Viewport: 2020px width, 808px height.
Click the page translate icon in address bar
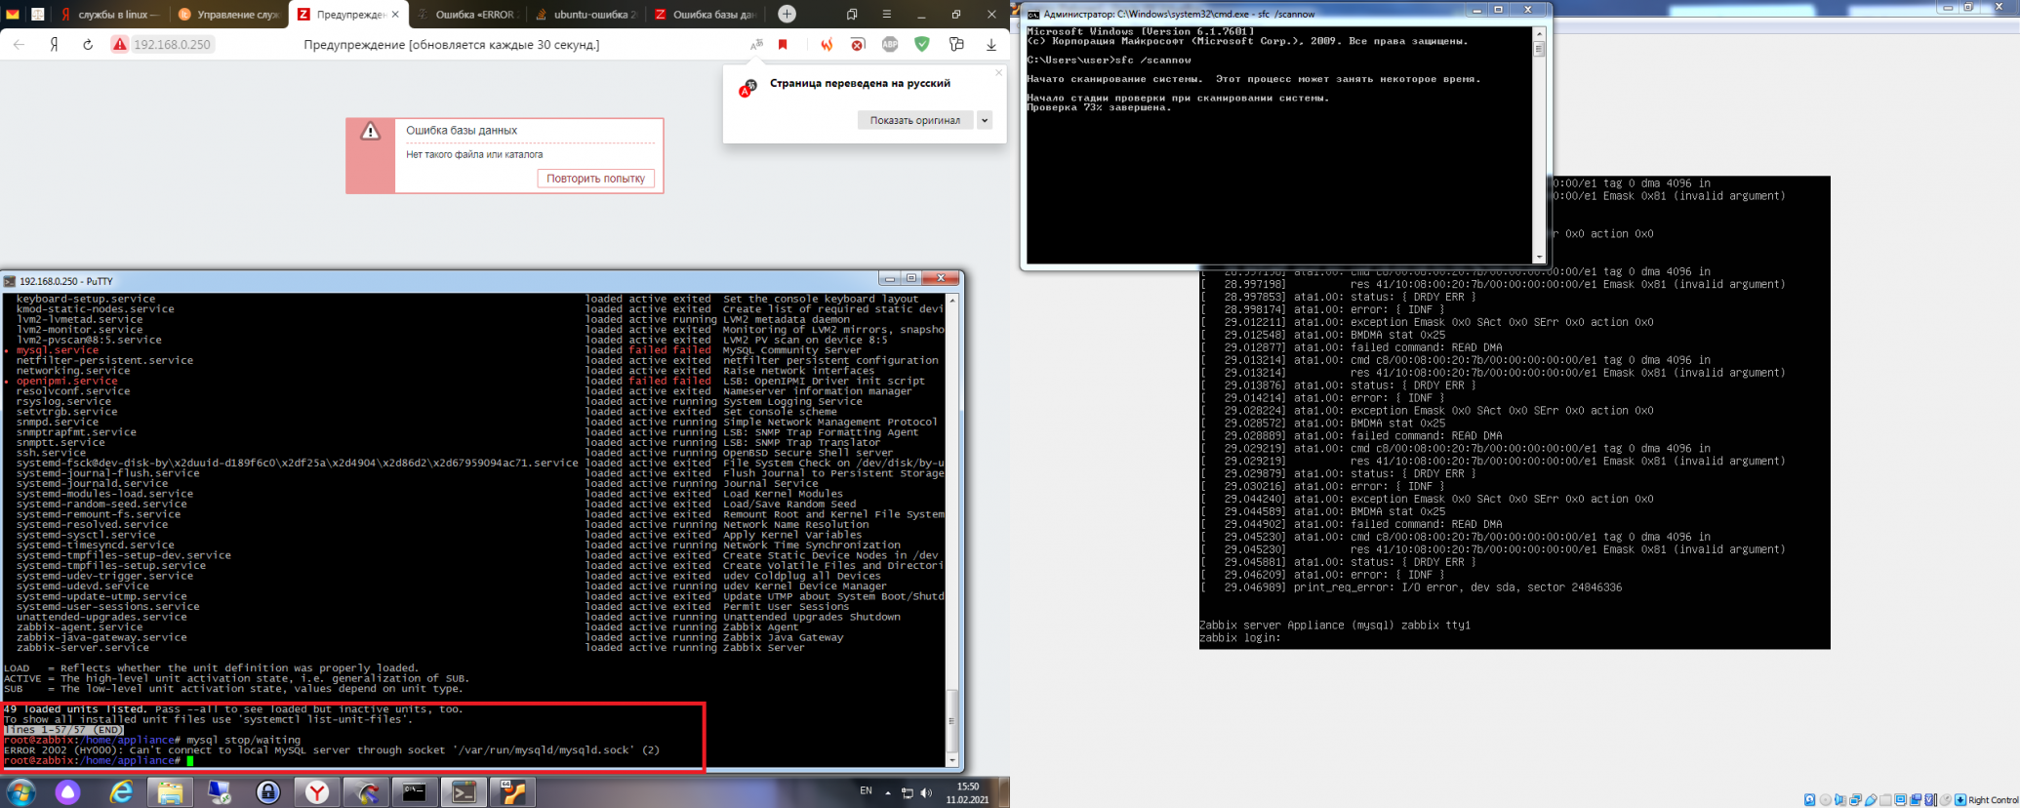(x=756, y=45)
